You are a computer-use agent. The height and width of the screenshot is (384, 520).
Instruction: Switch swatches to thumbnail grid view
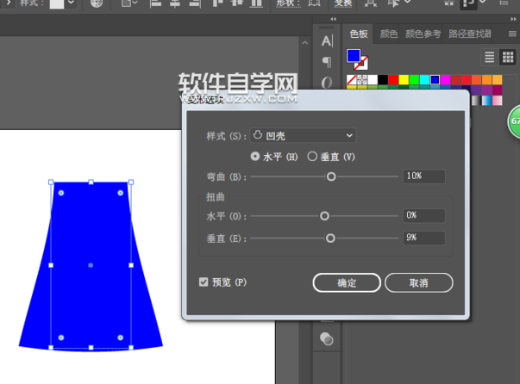point(508,57)
